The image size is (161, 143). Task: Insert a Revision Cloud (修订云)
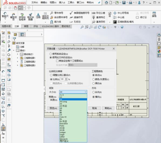point(141,17)
